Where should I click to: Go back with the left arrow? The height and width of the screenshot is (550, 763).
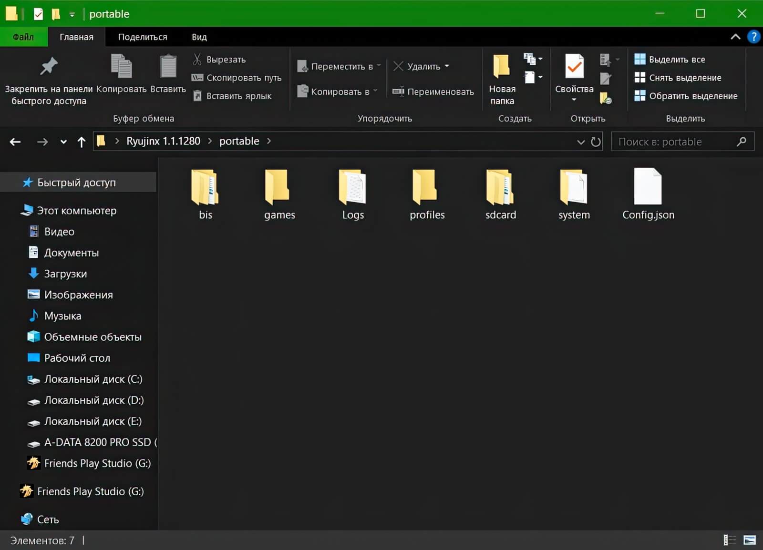tap(15, 142)
